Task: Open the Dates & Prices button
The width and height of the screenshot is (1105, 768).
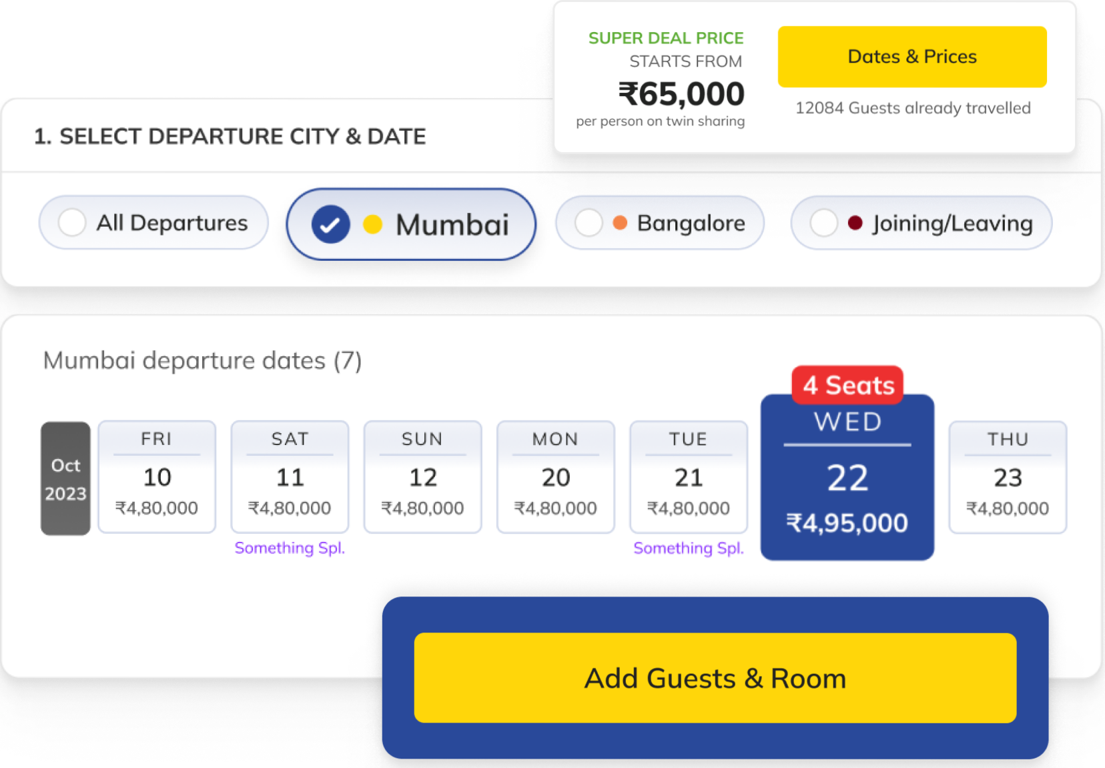Action: tap(912, 57)
